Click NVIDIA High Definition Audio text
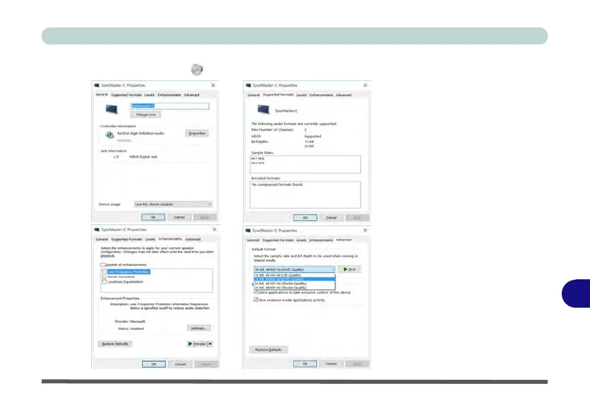The height and width of the screenshot is (415, 590). click(141, 133)
